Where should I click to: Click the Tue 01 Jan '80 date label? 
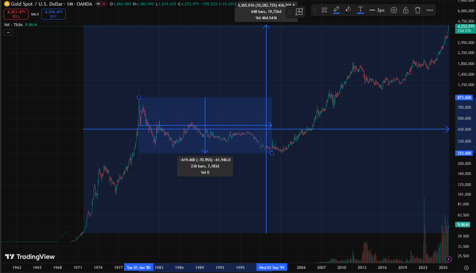(x=138, y=267)
